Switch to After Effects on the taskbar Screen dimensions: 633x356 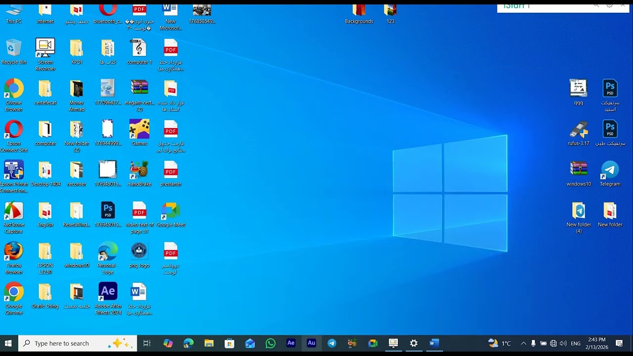pyautogui.click(x=291, y=343)
